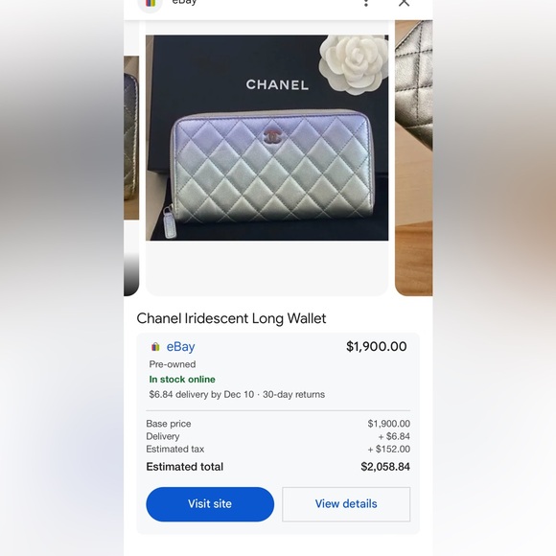Click the Visit site button

click(210, 504)
